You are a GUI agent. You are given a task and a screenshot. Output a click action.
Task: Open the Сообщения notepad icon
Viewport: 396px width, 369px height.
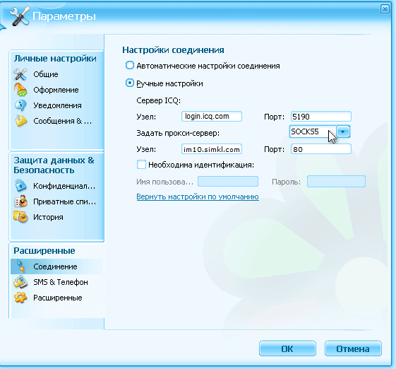coord(20,121)
